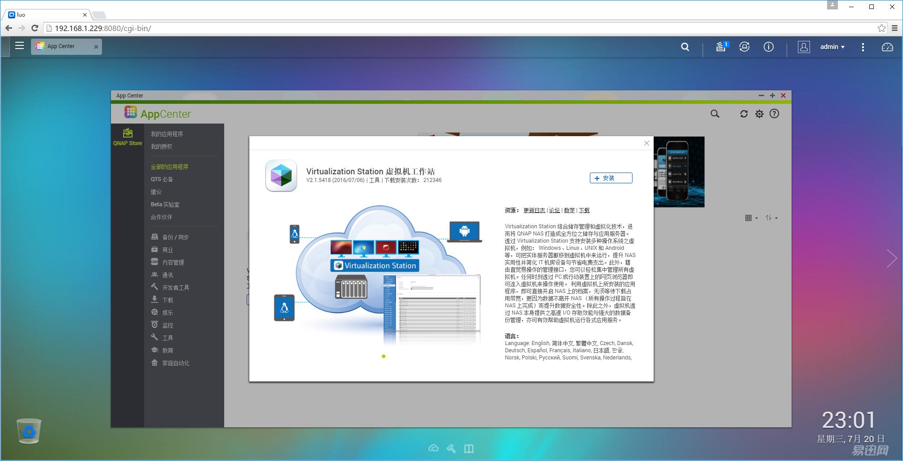Click the 23:01 desktop clock
Viewport: 903px width, 461px height.
[x=849, y=421]
